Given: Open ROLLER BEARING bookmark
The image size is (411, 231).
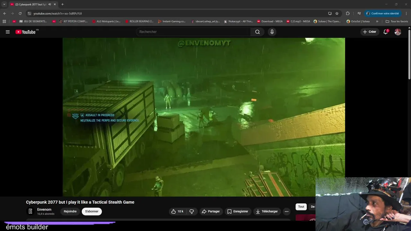Looking at the screenshot, I should (x=139, y=21).
